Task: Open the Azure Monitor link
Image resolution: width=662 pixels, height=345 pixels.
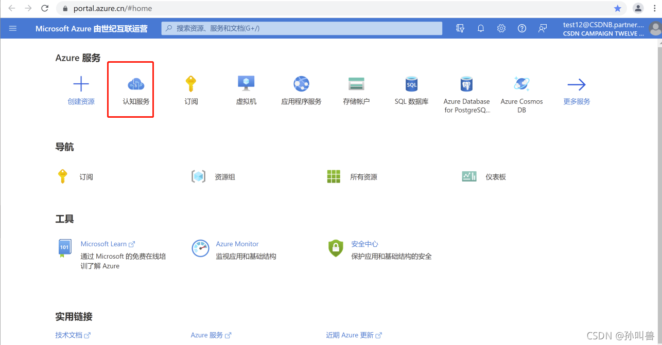Action: pos(237,244)
